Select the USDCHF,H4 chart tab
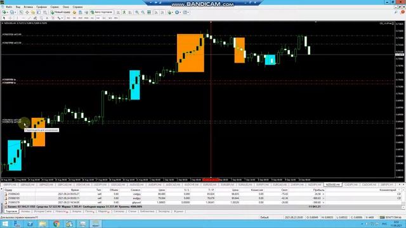The width and height of the screenshot is (406, 228). 83,184
